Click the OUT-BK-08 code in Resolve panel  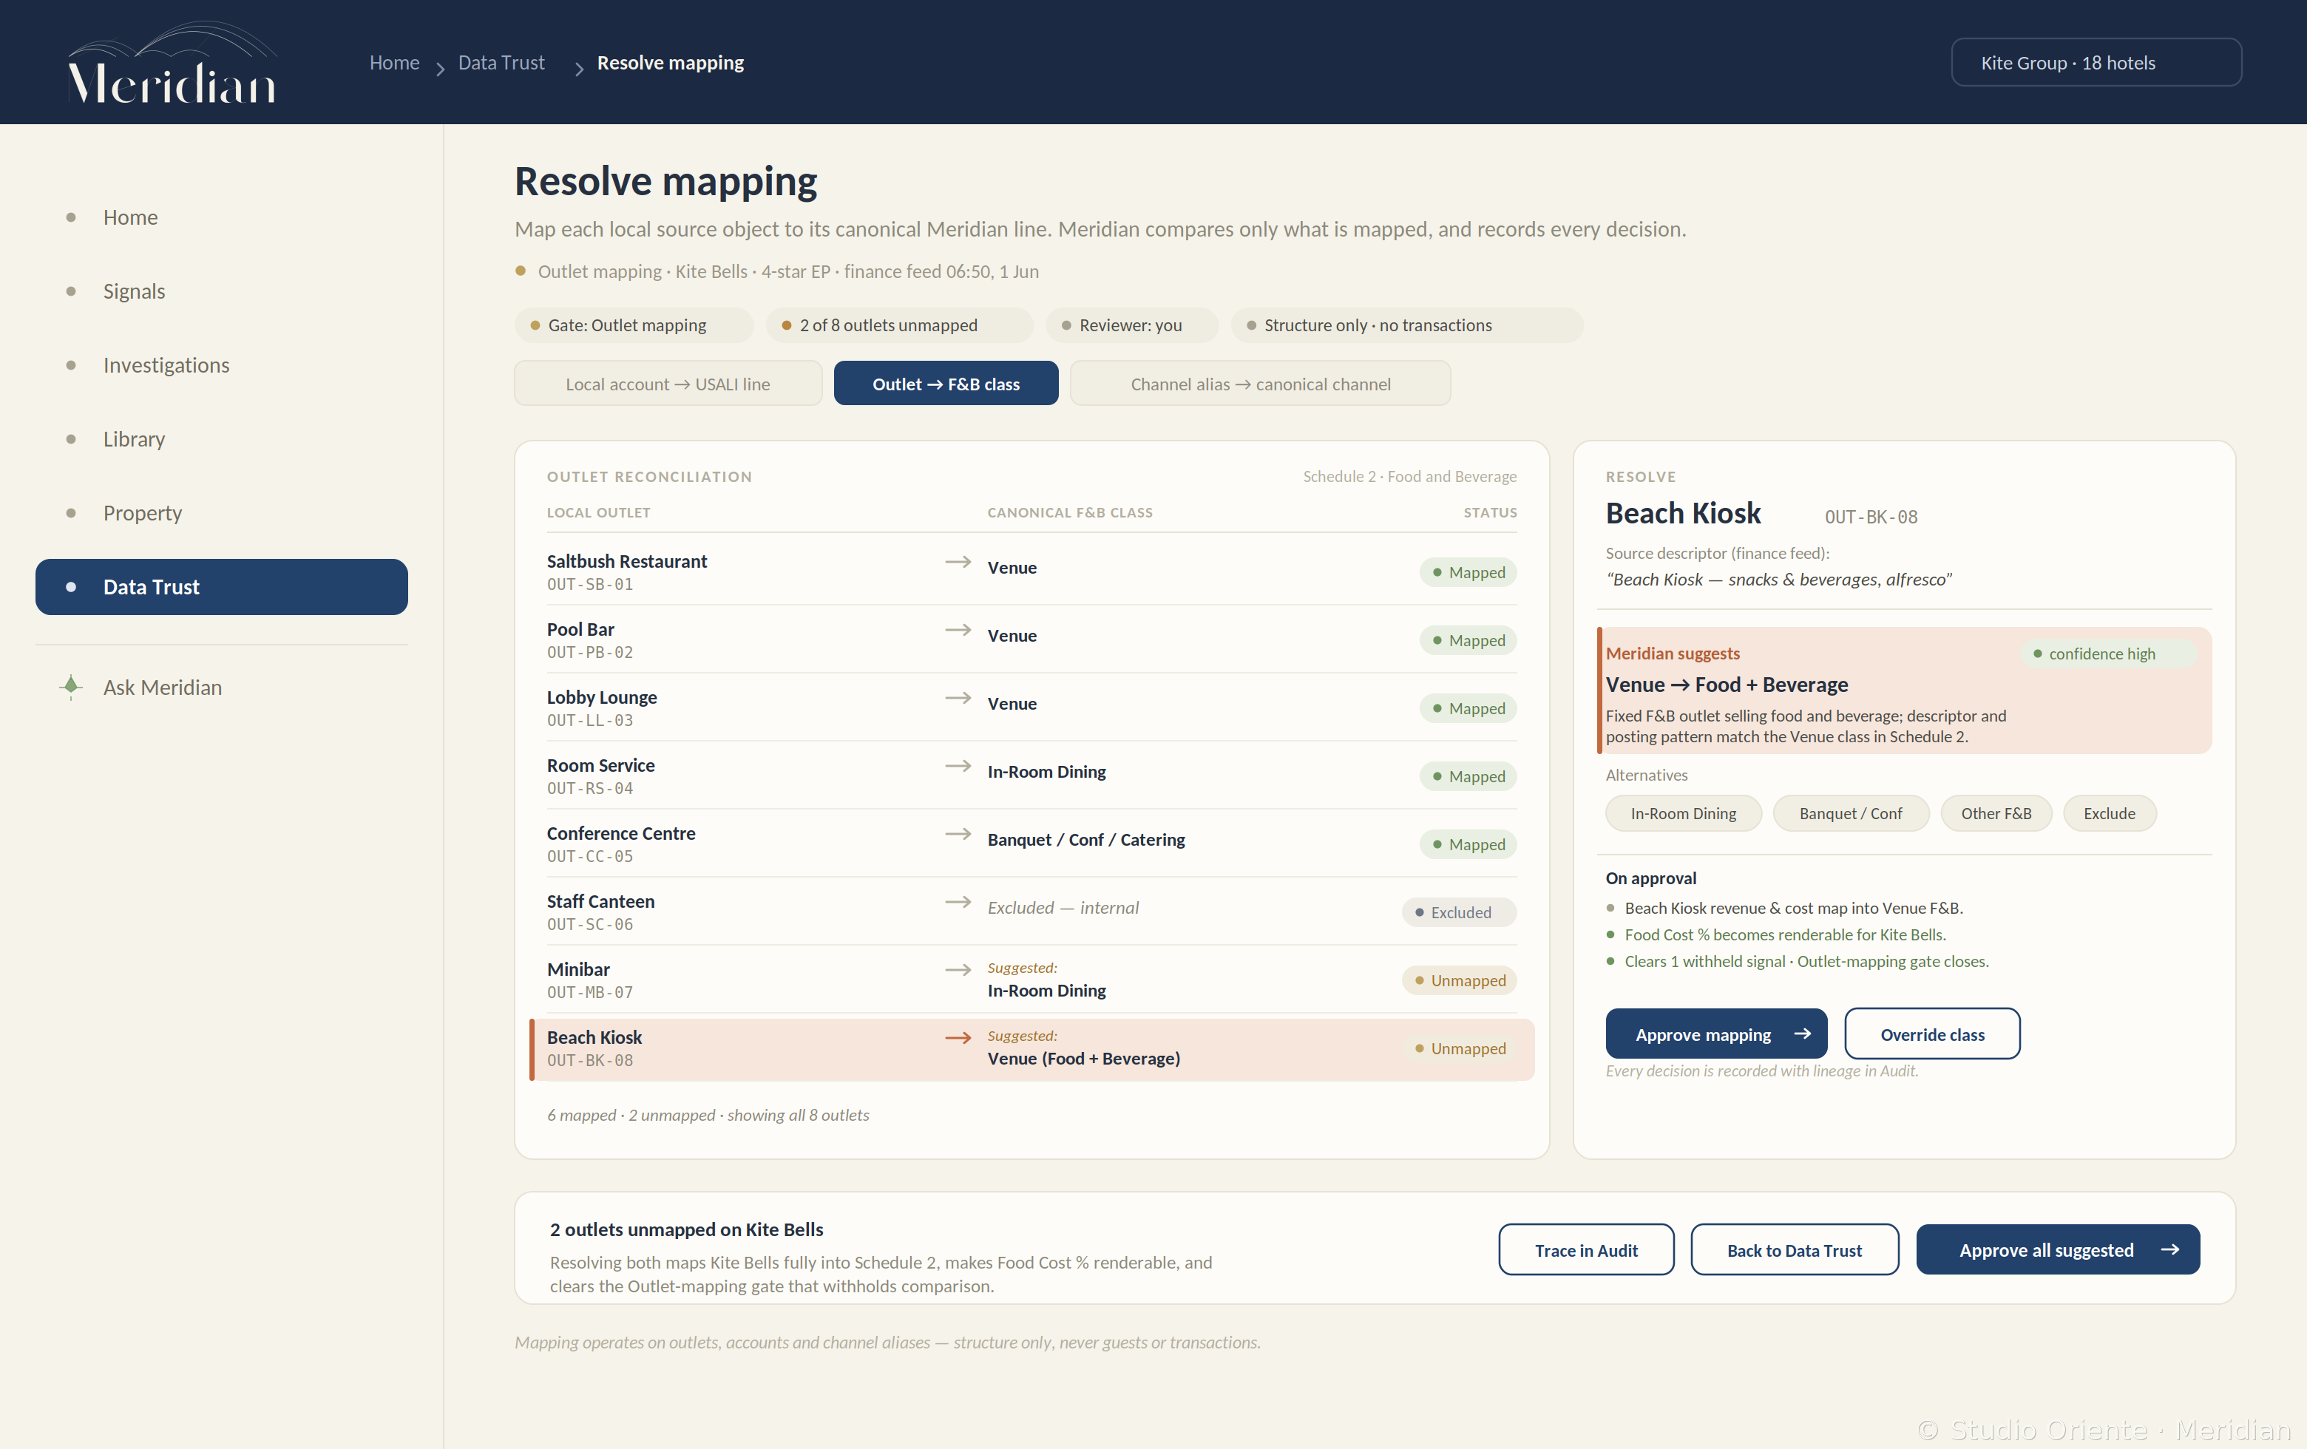pyautogui.click(x=1870, y=517)
